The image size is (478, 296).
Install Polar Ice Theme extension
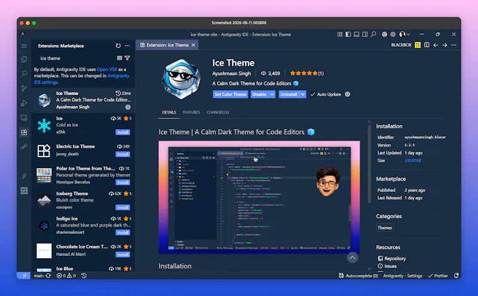[123, 182]
